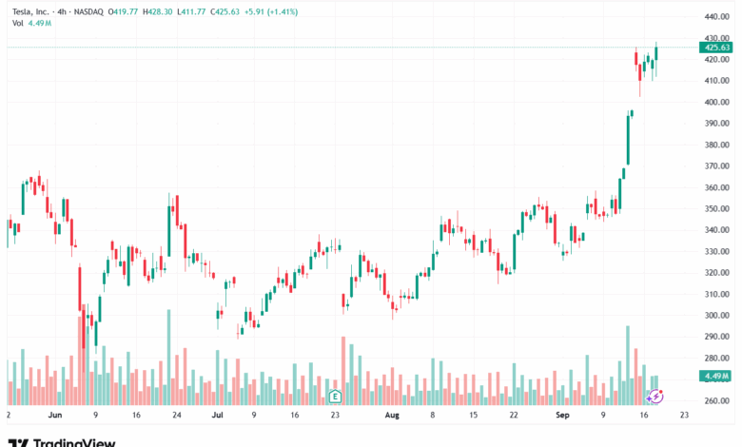The width and height of the screenshot is (742, 447).
Task: Select the Vol indicator legend label
Action: pyautogui.click(x=15, y=23)
